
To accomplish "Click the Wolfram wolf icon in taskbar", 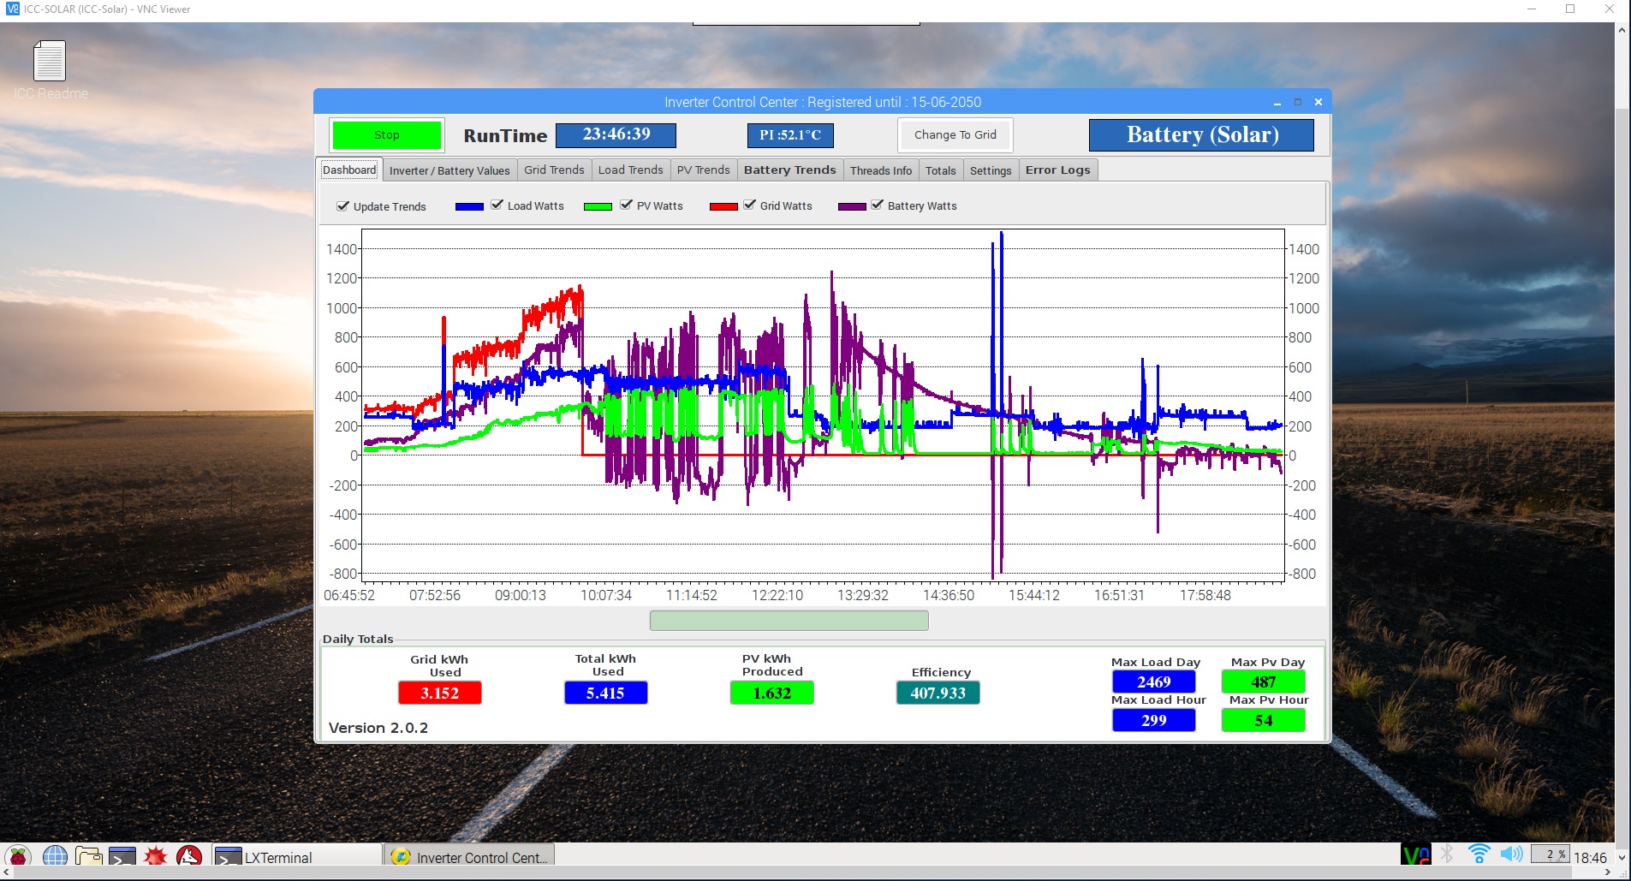I will (189, 856).
